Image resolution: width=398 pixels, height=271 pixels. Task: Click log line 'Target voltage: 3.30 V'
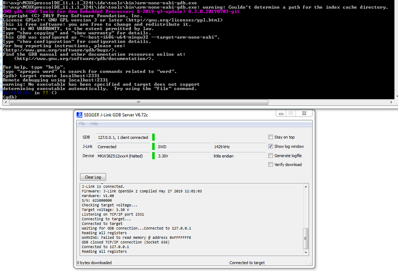(105, 210)
